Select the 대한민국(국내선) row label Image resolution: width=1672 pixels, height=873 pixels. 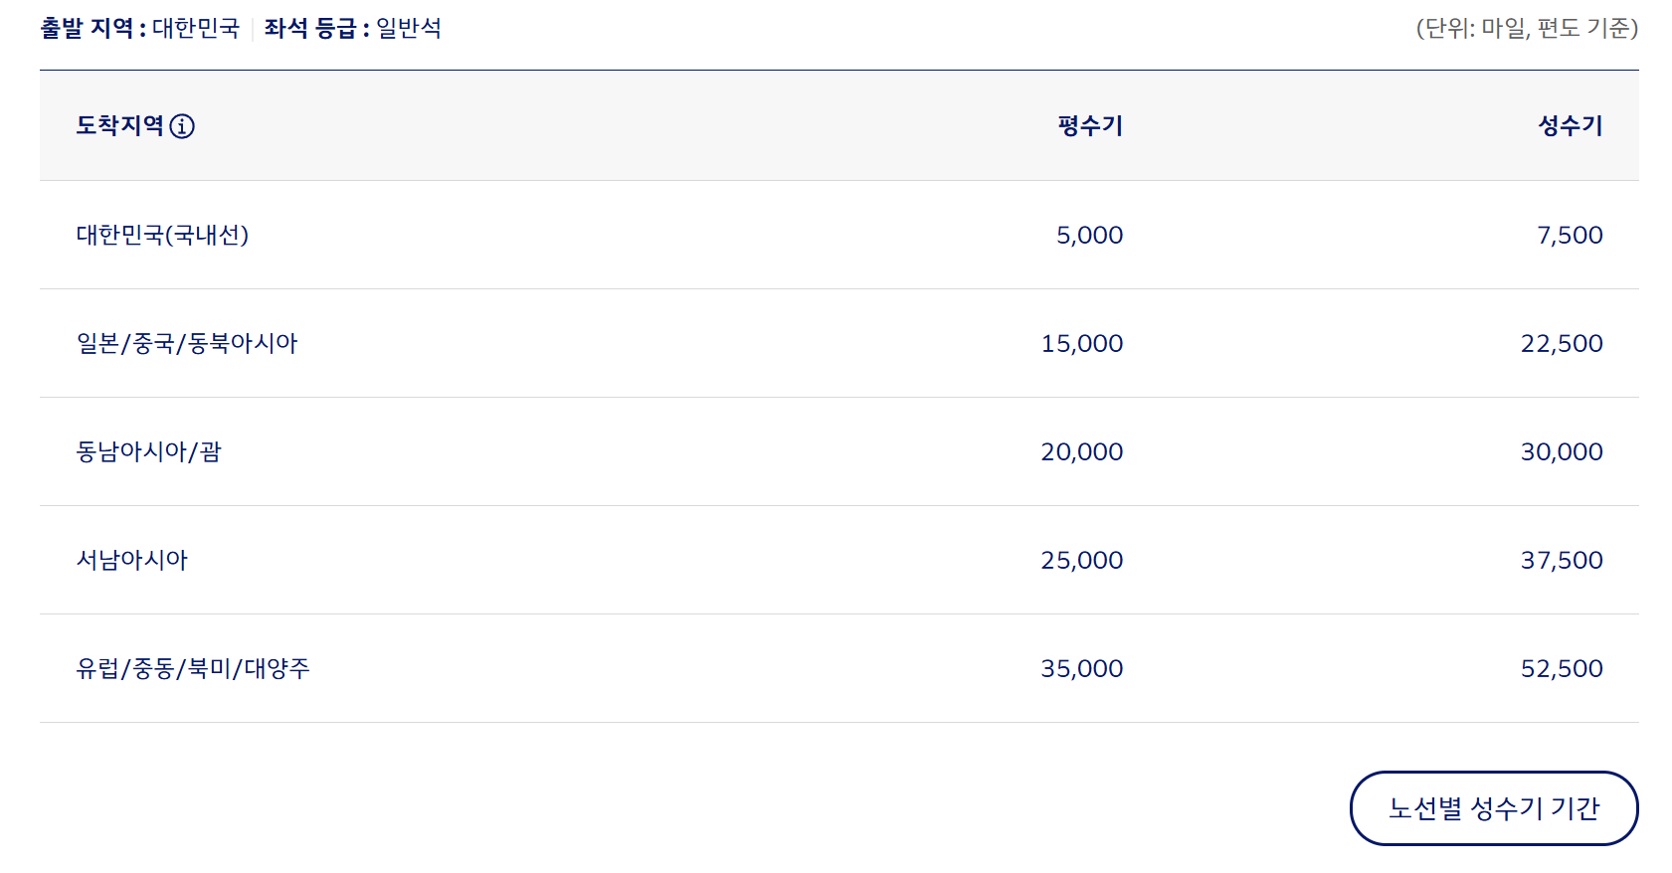point(162,235)
